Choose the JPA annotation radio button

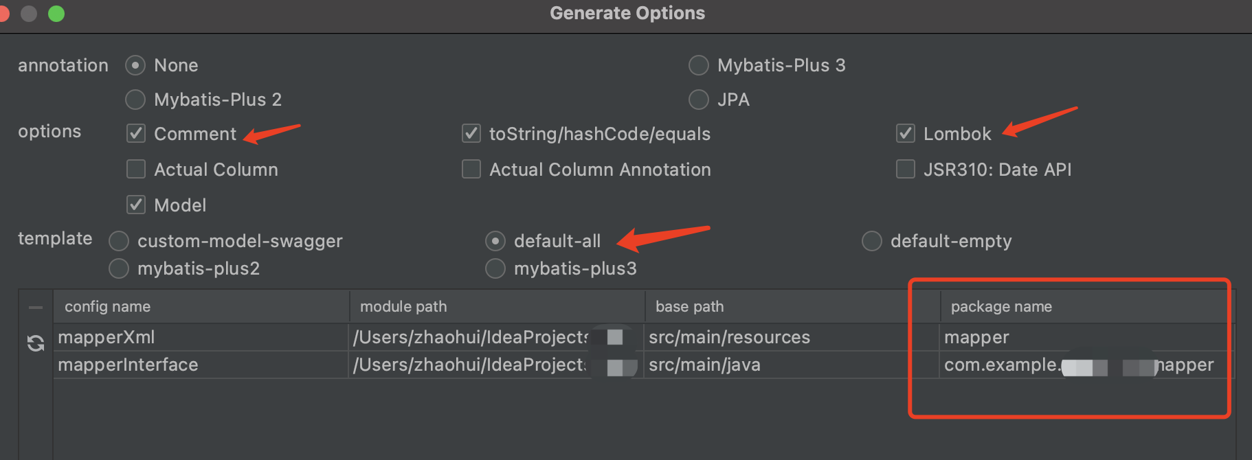(699, 100)
